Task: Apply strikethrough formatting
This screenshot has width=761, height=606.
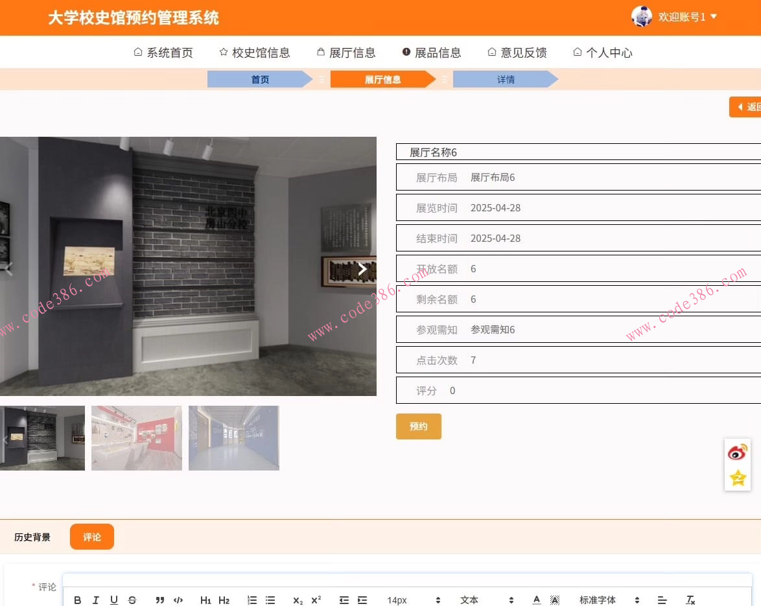Action: click(x=132, y=600)
